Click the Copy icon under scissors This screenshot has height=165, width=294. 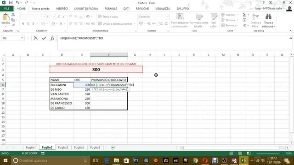13,20
